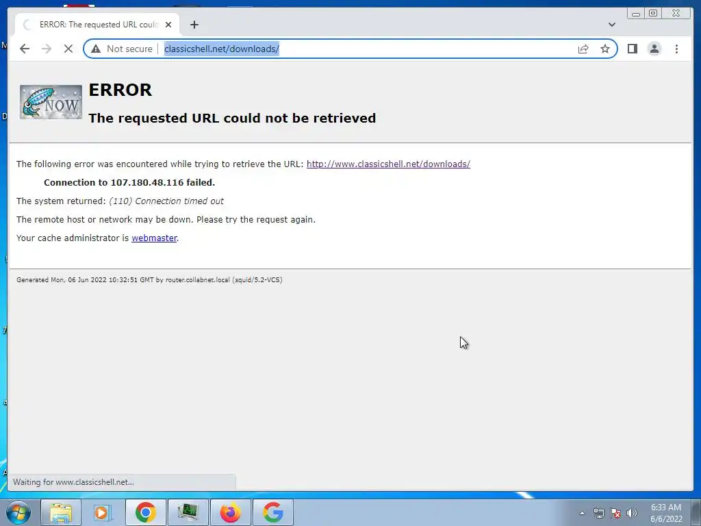
Task: Open the system monitor taskbar icon
Action: [x=188, y=512]
